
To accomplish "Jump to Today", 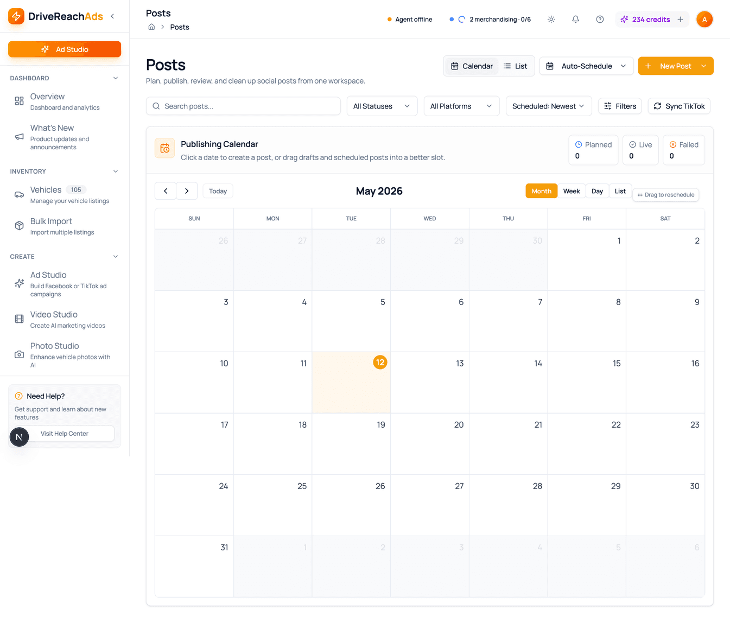I will (218, 191).
